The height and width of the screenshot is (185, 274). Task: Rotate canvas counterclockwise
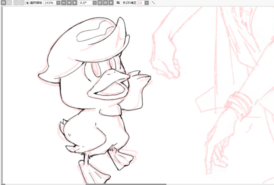100,3
